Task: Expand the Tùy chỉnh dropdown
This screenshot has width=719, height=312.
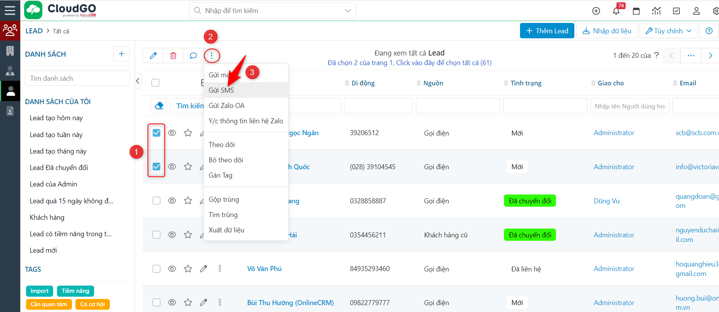Action: click(x=668, y=31)
